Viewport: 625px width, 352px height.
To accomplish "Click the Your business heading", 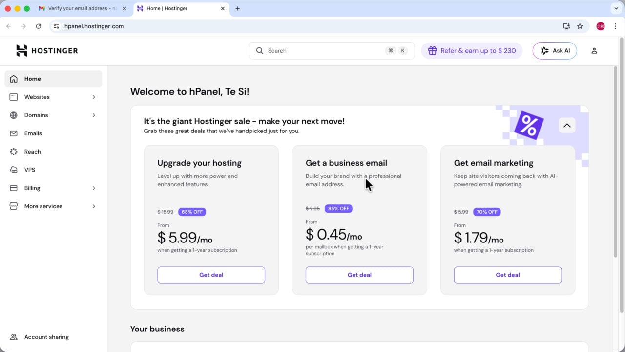I will pos(157,329).
